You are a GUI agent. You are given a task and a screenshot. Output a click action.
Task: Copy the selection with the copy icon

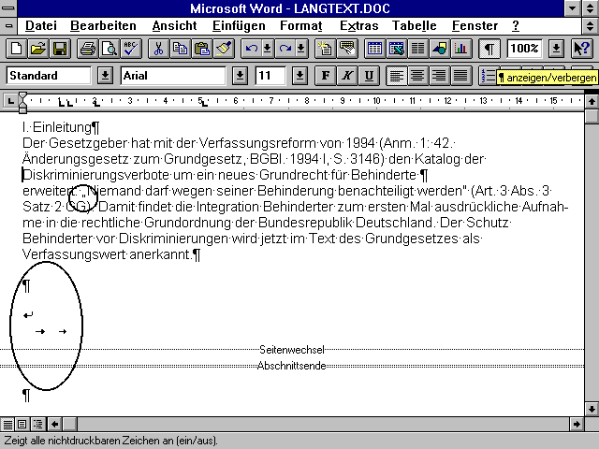[x=180, y=49]
